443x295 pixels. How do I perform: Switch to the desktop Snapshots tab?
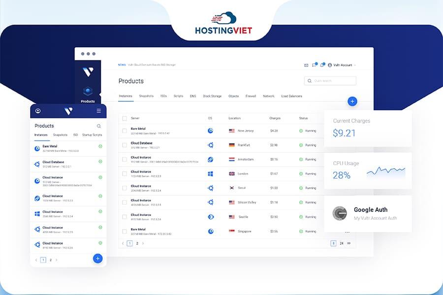pyautogui.click(x=146, y=96)
